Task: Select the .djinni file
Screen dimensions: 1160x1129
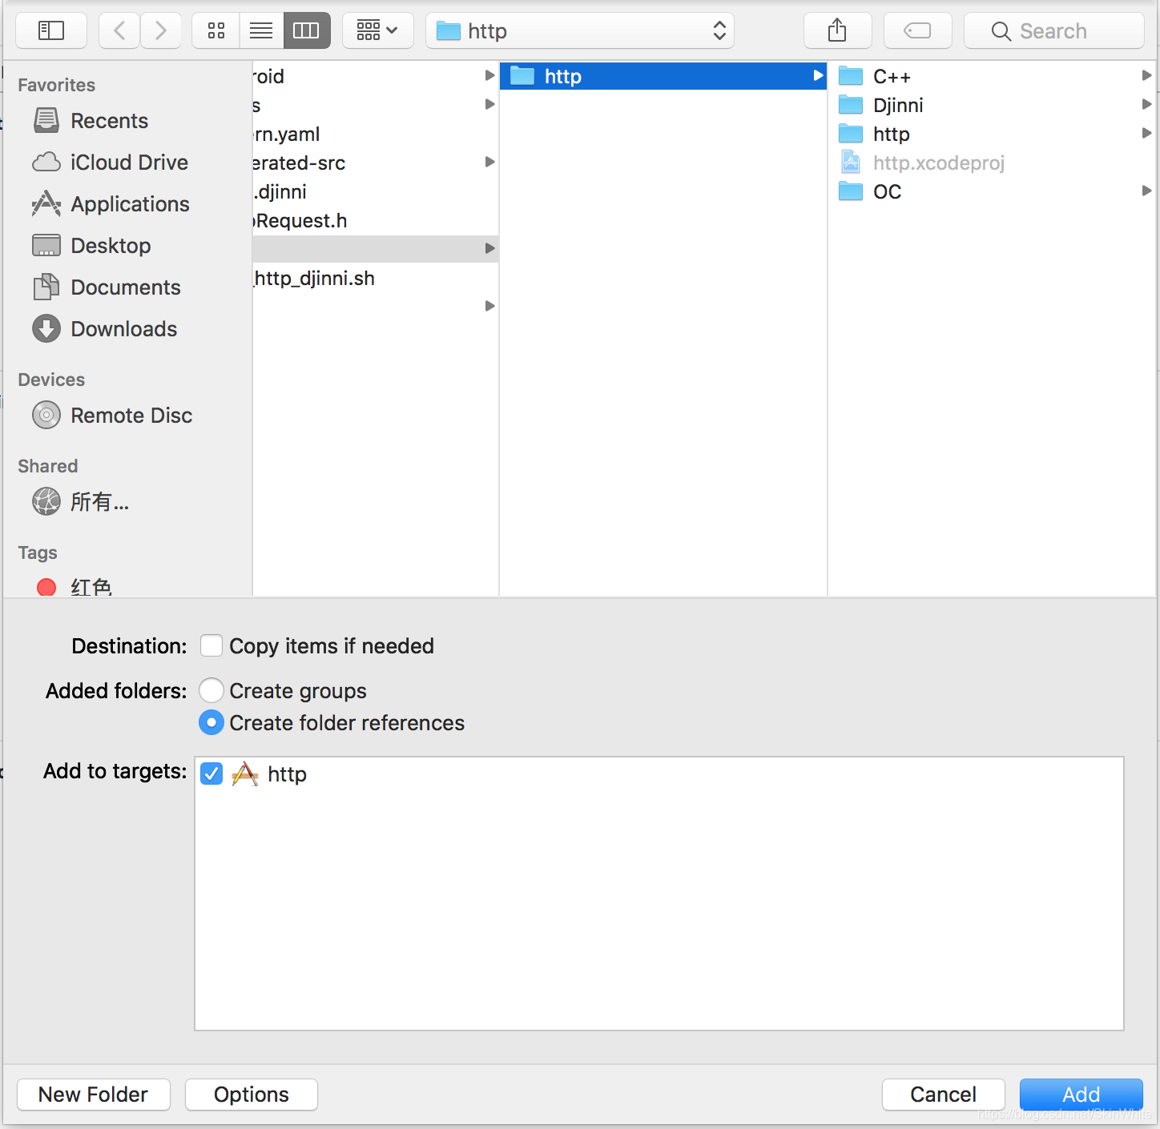Action: 376,191
